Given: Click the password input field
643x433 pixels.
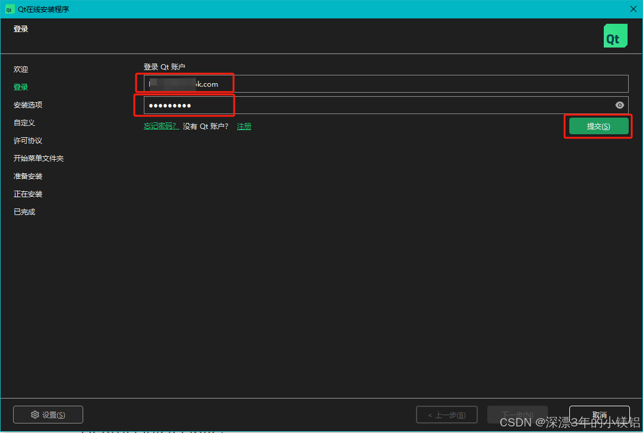Looking at the screenshot, I should [x=386, y=105].
